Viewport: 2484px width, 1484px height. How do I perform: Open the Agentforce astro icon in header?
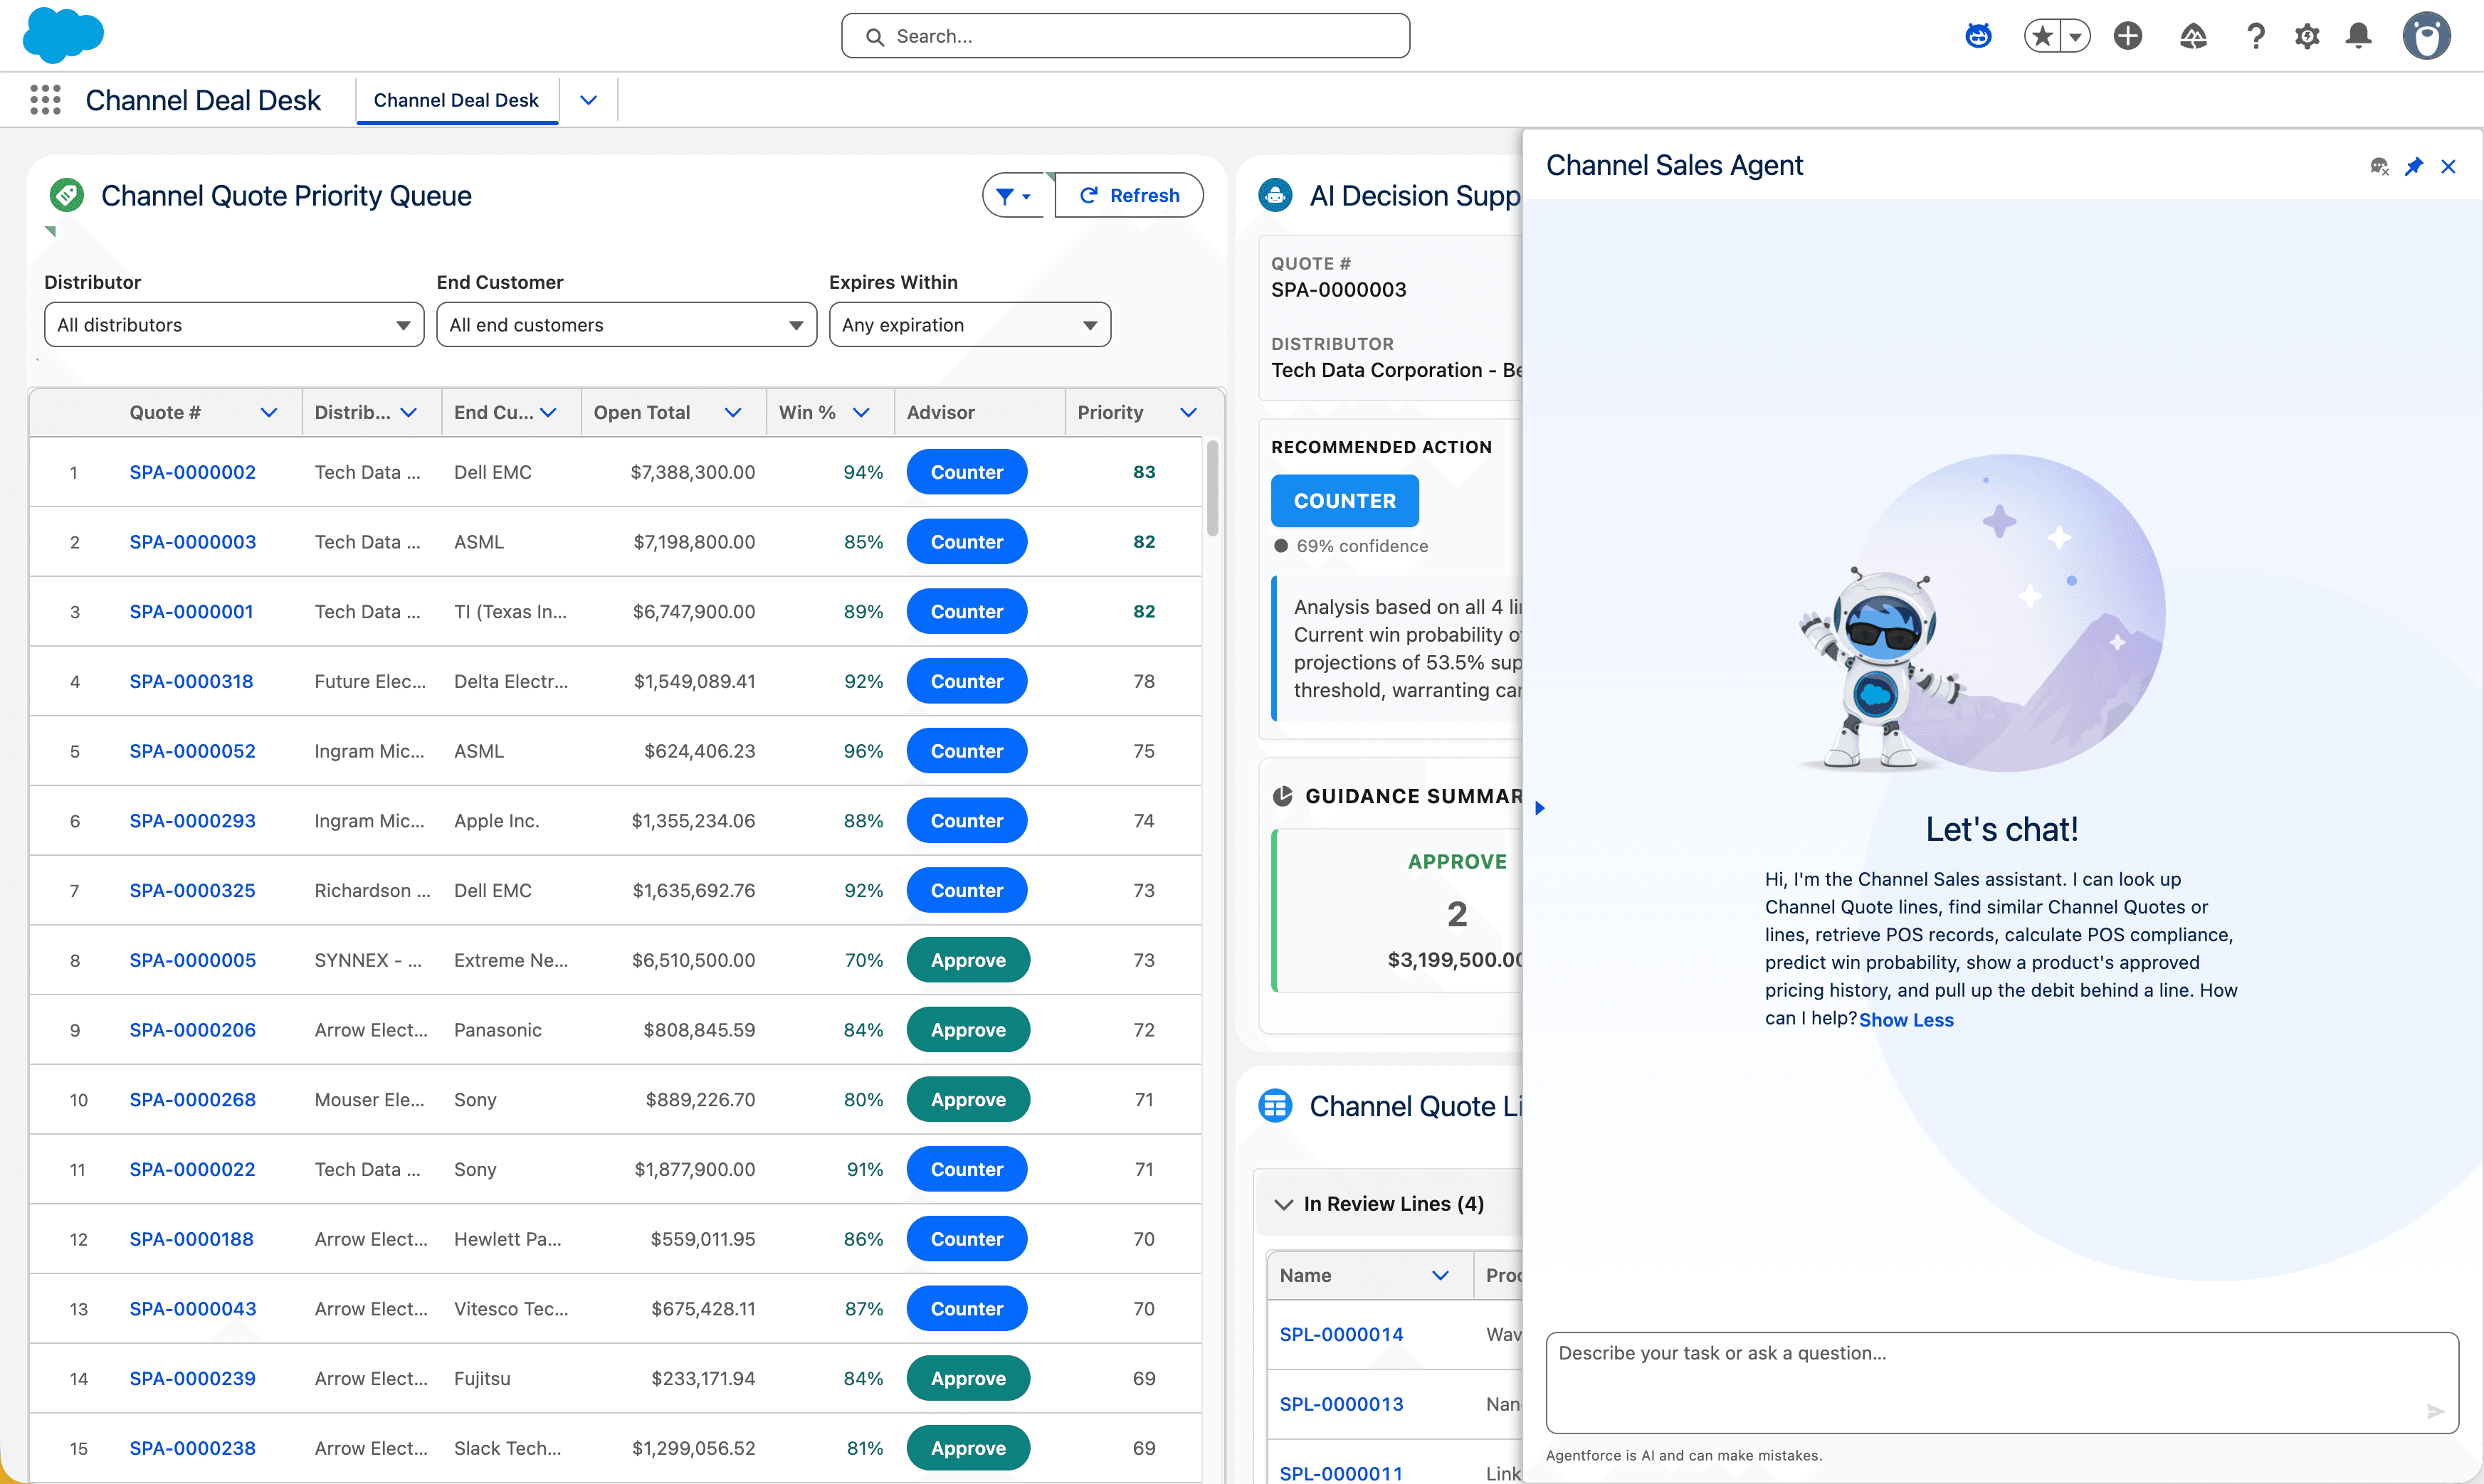[1978, 36]
